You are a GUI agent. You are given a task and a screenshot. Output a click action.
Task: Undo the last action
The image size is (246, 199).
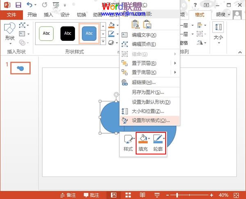click(x=29, y=5)
